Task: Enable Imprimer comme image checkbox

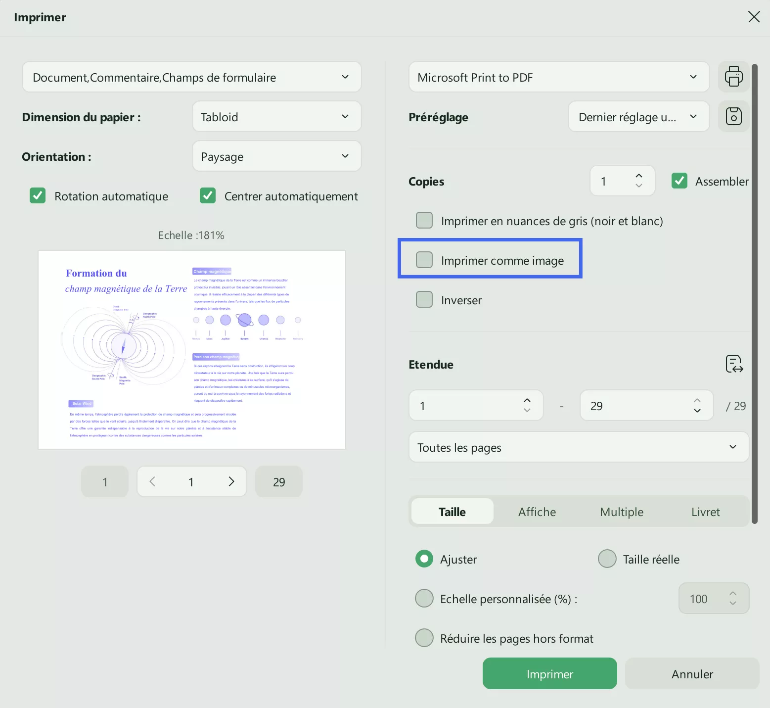Action: pyautogui.click(x=424, y=260)
